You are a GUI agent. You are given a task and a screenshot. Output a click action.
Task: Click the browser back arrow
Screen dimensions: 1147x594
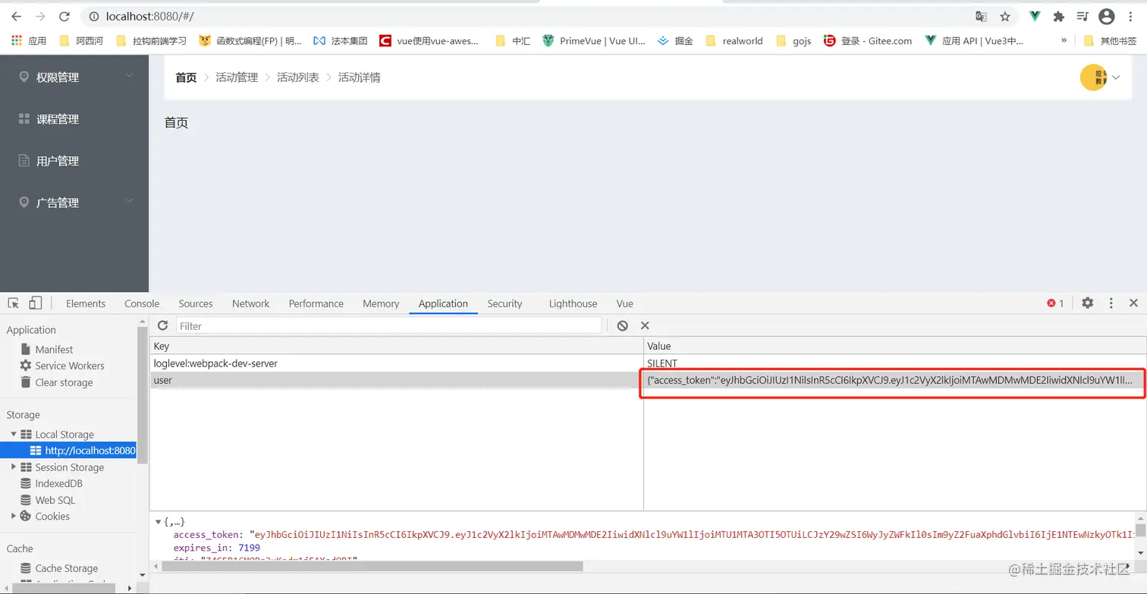pyautogui.click(x=17, y=16)
